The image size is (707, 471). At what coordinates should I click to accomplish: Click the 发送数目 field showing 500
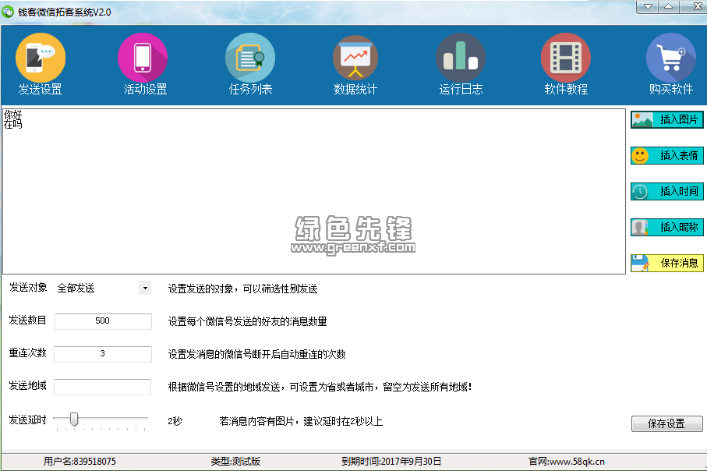[103, 321]
